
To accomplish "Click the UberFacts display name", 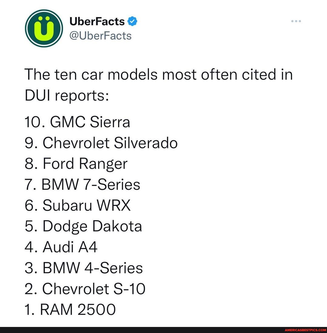I will point(97,21).
